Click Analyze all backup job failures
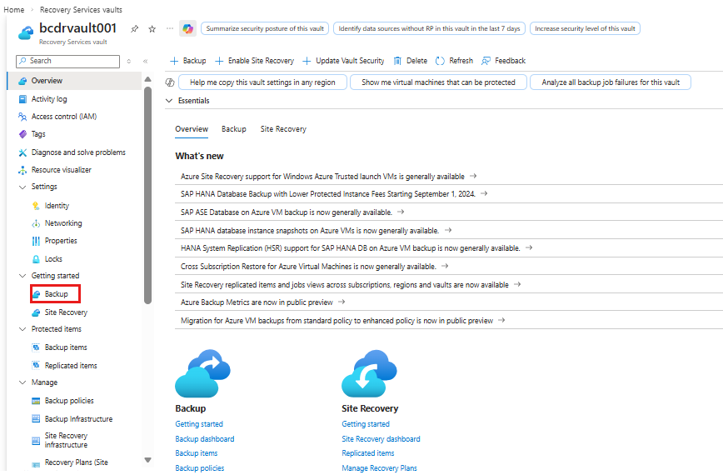The width and height of the screenshot is (723, 475). tap(611, 82)
